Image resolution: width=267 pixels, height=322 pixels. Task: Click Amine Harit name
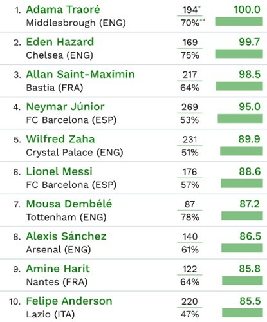pos(58,269)
